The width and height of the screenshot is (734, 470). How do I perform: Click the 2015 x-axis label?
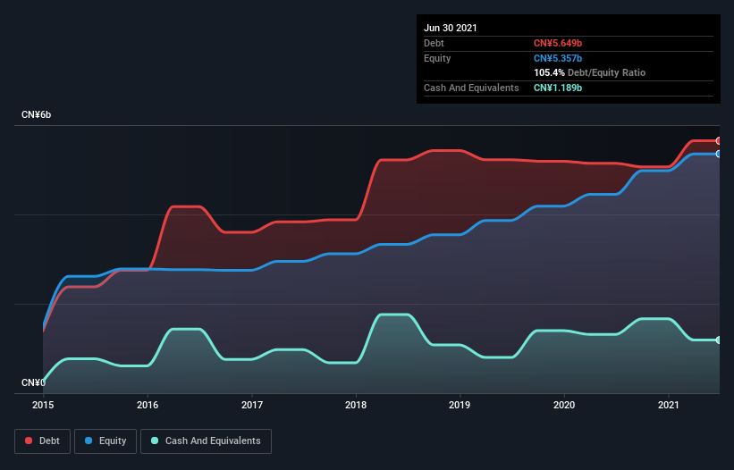coord(43,405)
